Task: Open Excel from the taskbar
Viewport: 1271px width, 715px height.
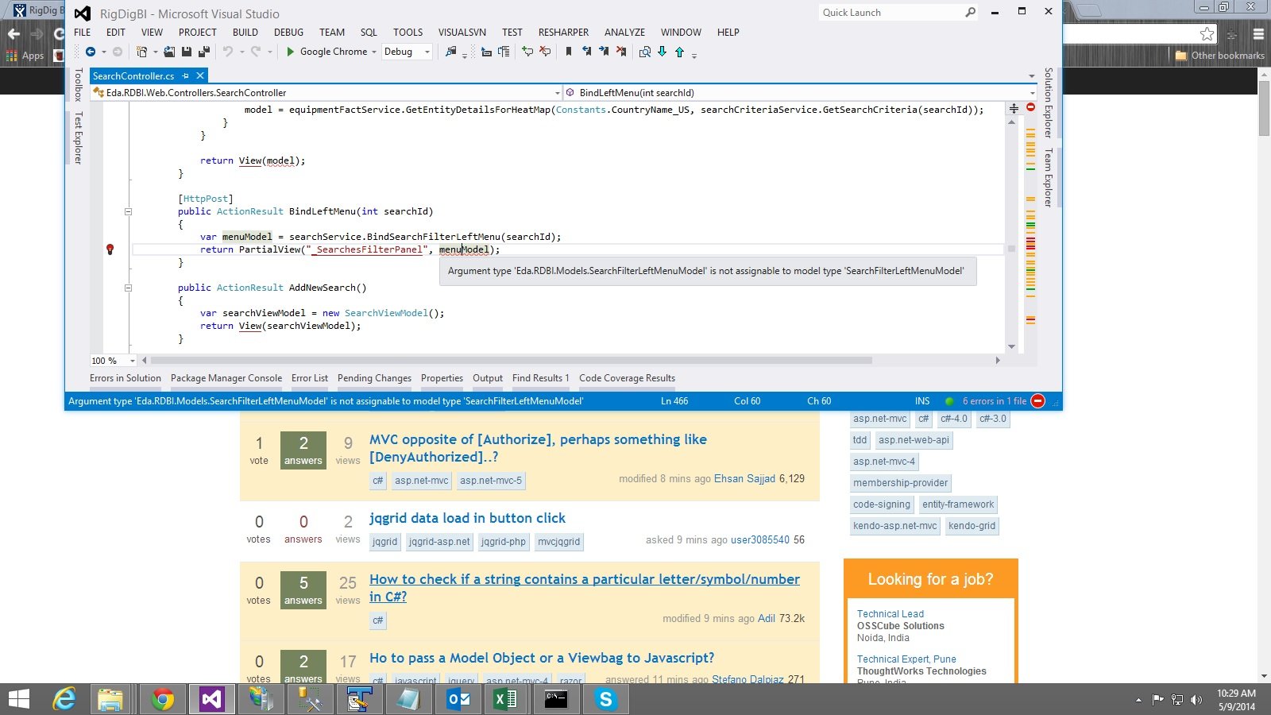Action: (504, 699)
